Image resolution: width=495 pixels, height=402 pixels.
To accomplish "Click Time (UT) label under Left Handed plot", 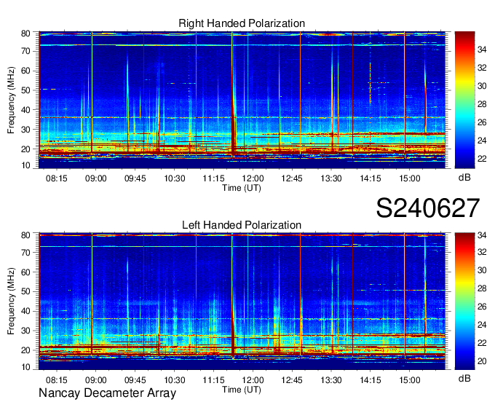I will tap(242, 390).
